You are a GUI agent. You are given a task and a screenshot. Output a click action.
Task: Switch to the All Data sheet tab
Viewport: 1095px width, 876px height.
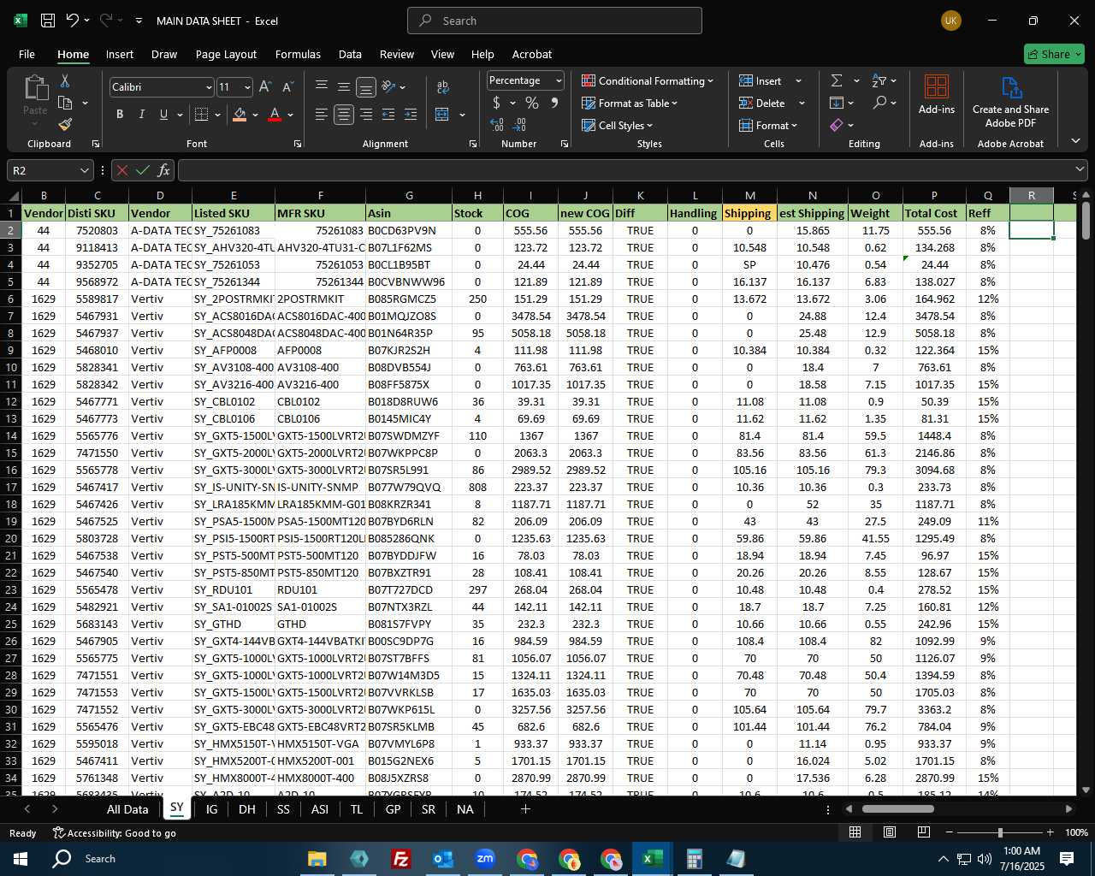(x=127, y=809)
